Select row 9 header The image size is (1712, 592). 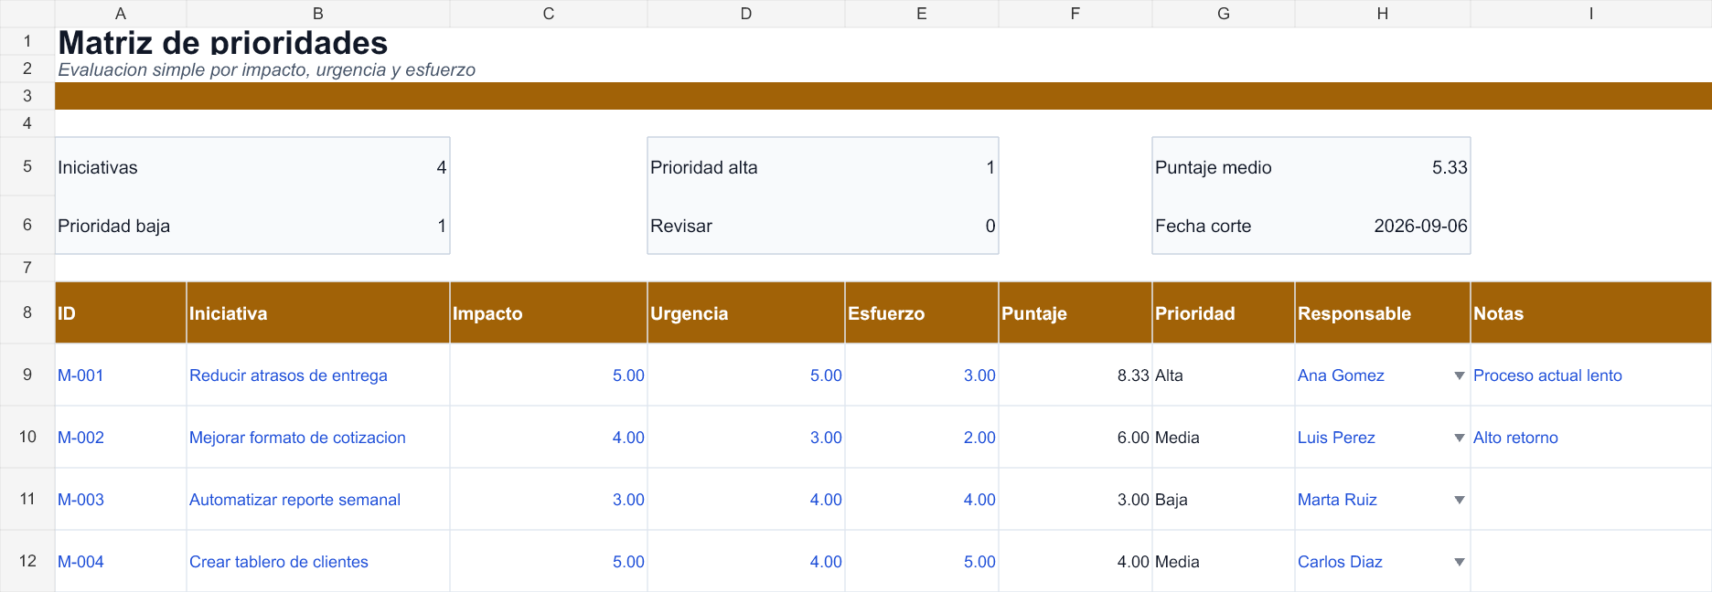pyautogui.click(x=27, y=375)
